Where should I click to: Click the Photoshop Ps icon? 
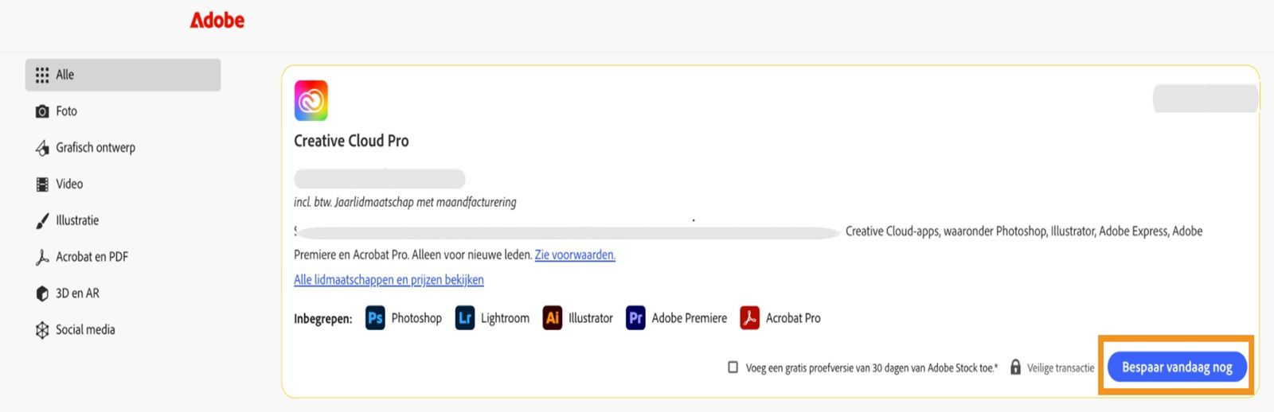click(375, 318)
